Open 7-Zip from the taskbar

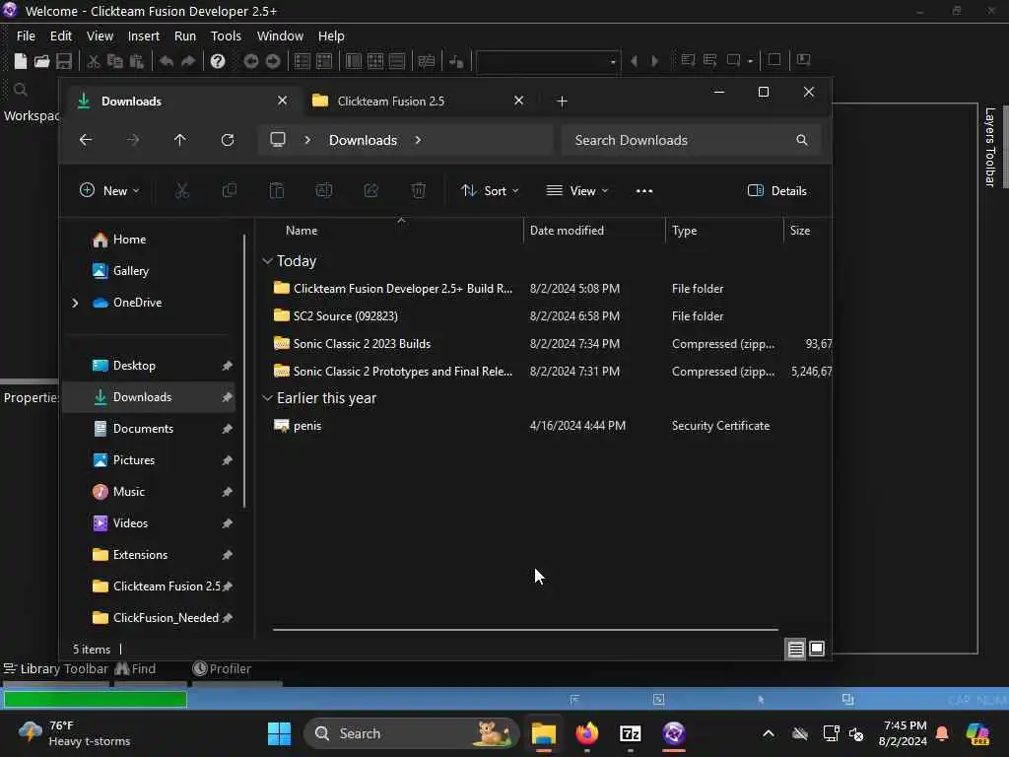click(x=630, y=733)
